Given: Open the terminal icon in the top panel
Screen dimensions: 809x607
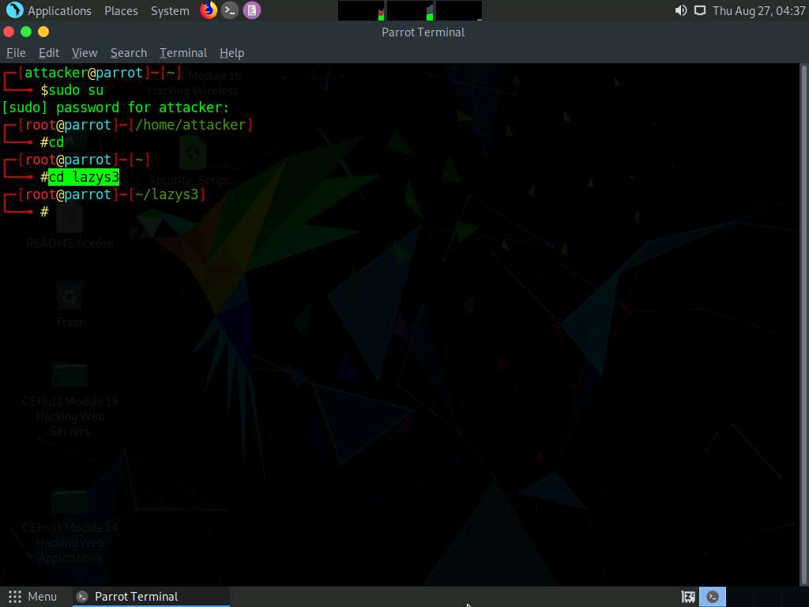Looking at the screenshot, I should point(229,10).
